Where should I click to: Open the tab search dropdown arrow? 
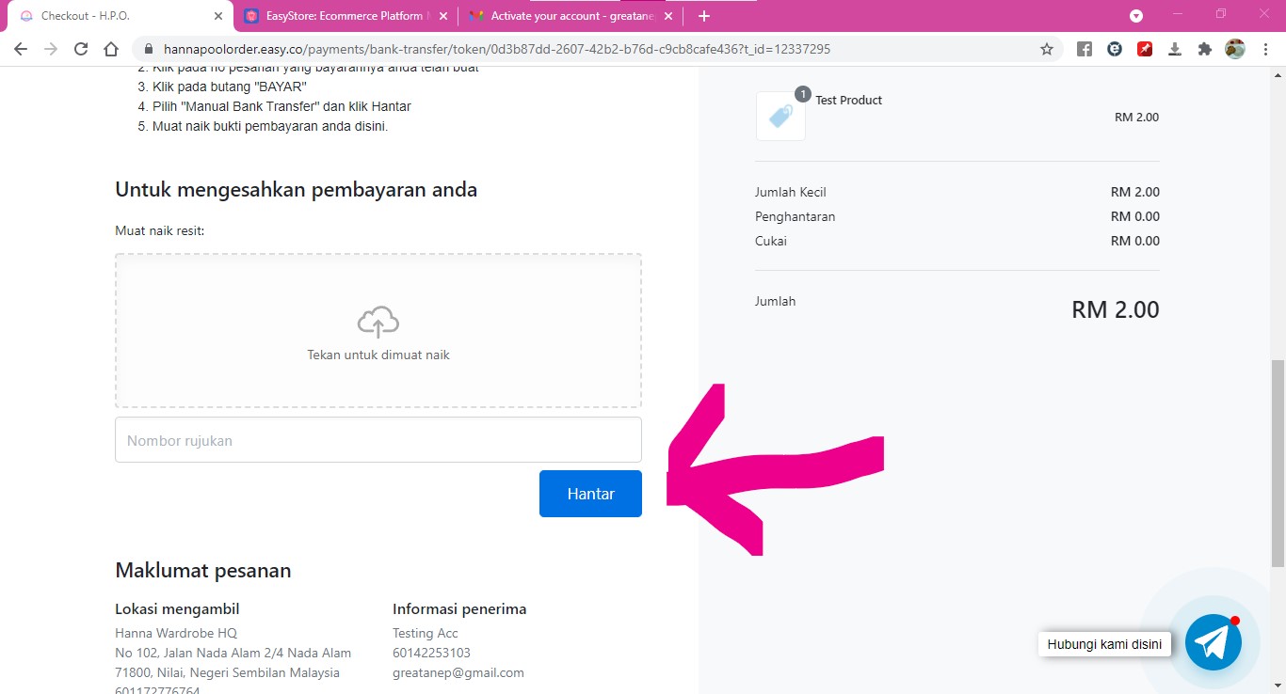click(x=1135, y=16)
